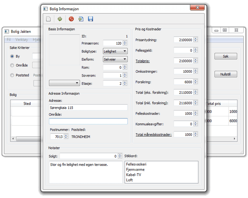The width and height of the screenshot is (248, 198).
Task: Open the Verktøy menu
Action: click(22, 39)
